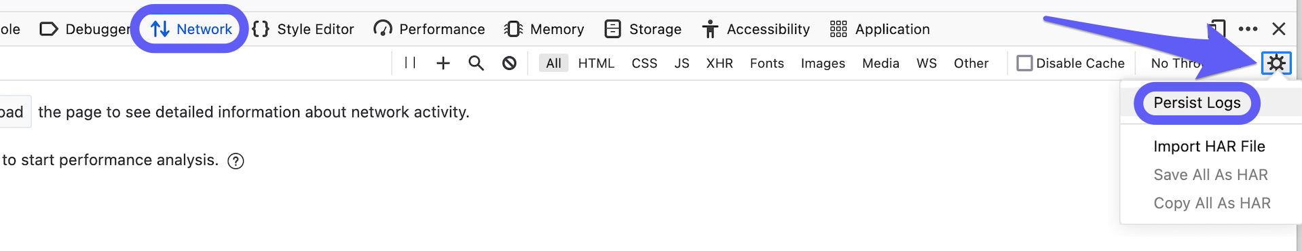Click the plus icon to add request

tap(443, 63)
